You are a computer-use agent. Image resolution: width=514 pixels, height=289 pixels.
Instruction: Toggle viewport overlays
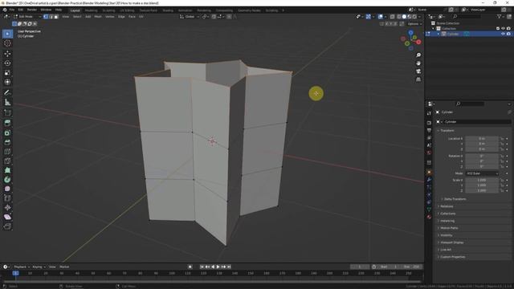pos(380,16)
